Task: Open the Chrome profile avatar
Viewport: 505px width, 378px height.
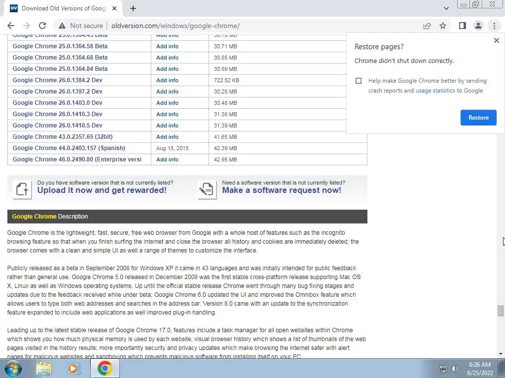Action: tap(478, 26)
